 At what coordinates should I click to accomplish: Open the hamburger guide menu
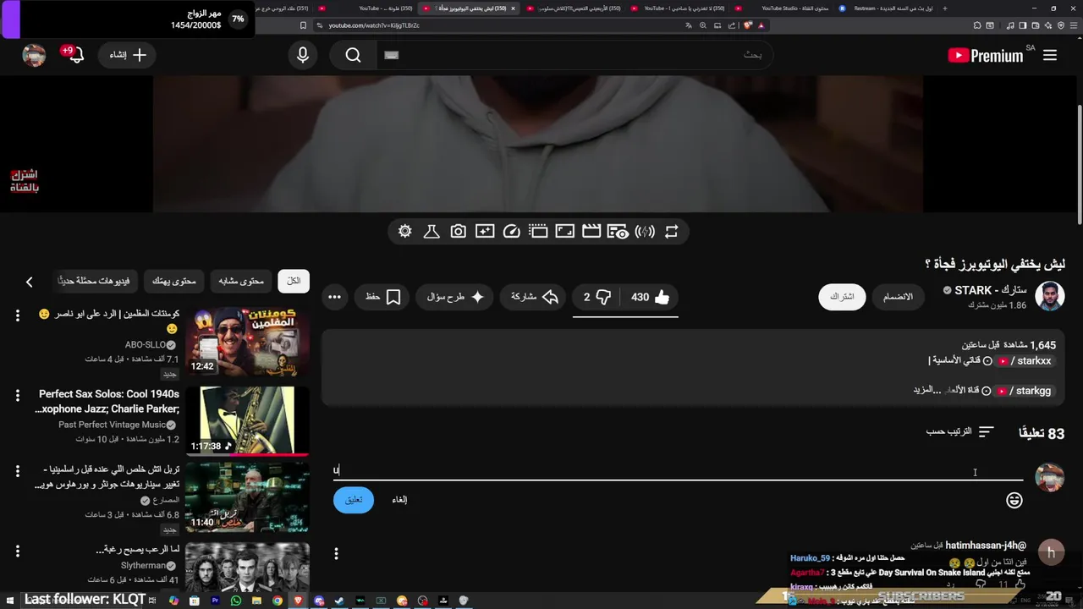coord(1050,55)
